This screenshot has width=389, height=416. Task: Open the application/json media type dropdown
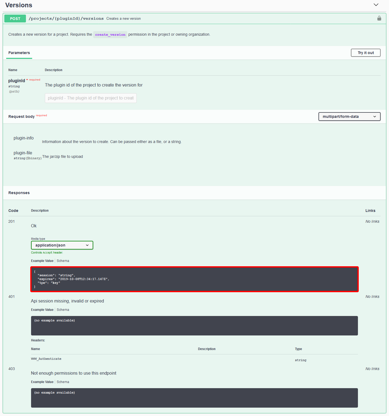(x=62, y=245)
